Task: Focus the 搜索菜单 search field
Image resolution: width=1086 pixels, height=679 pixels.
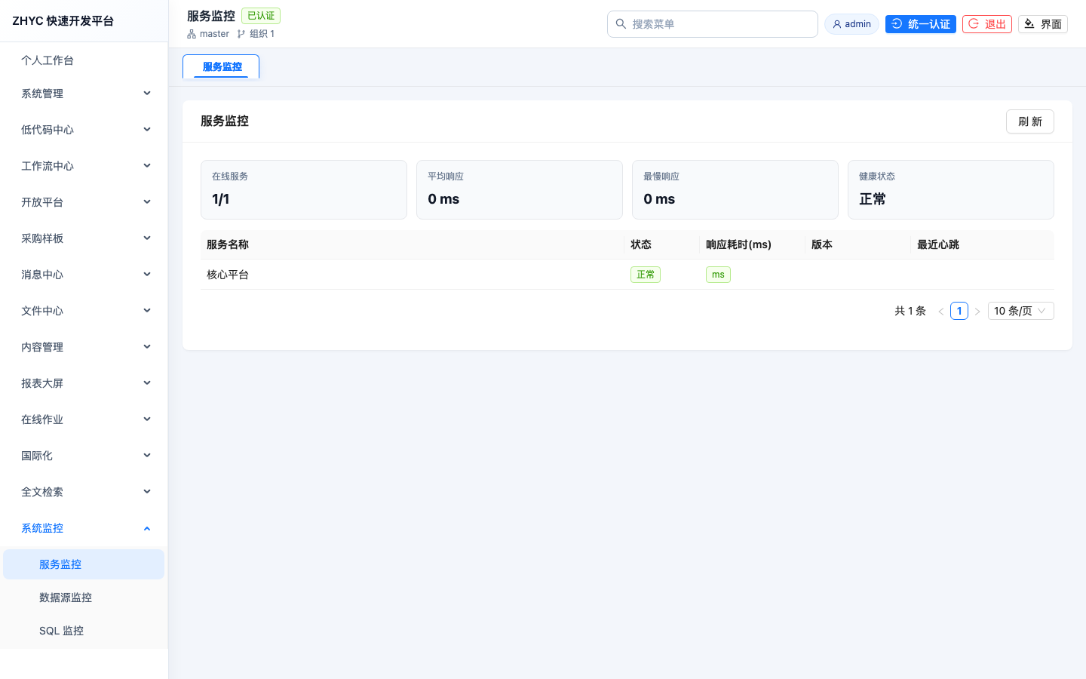Action: (x=713, y=24)
